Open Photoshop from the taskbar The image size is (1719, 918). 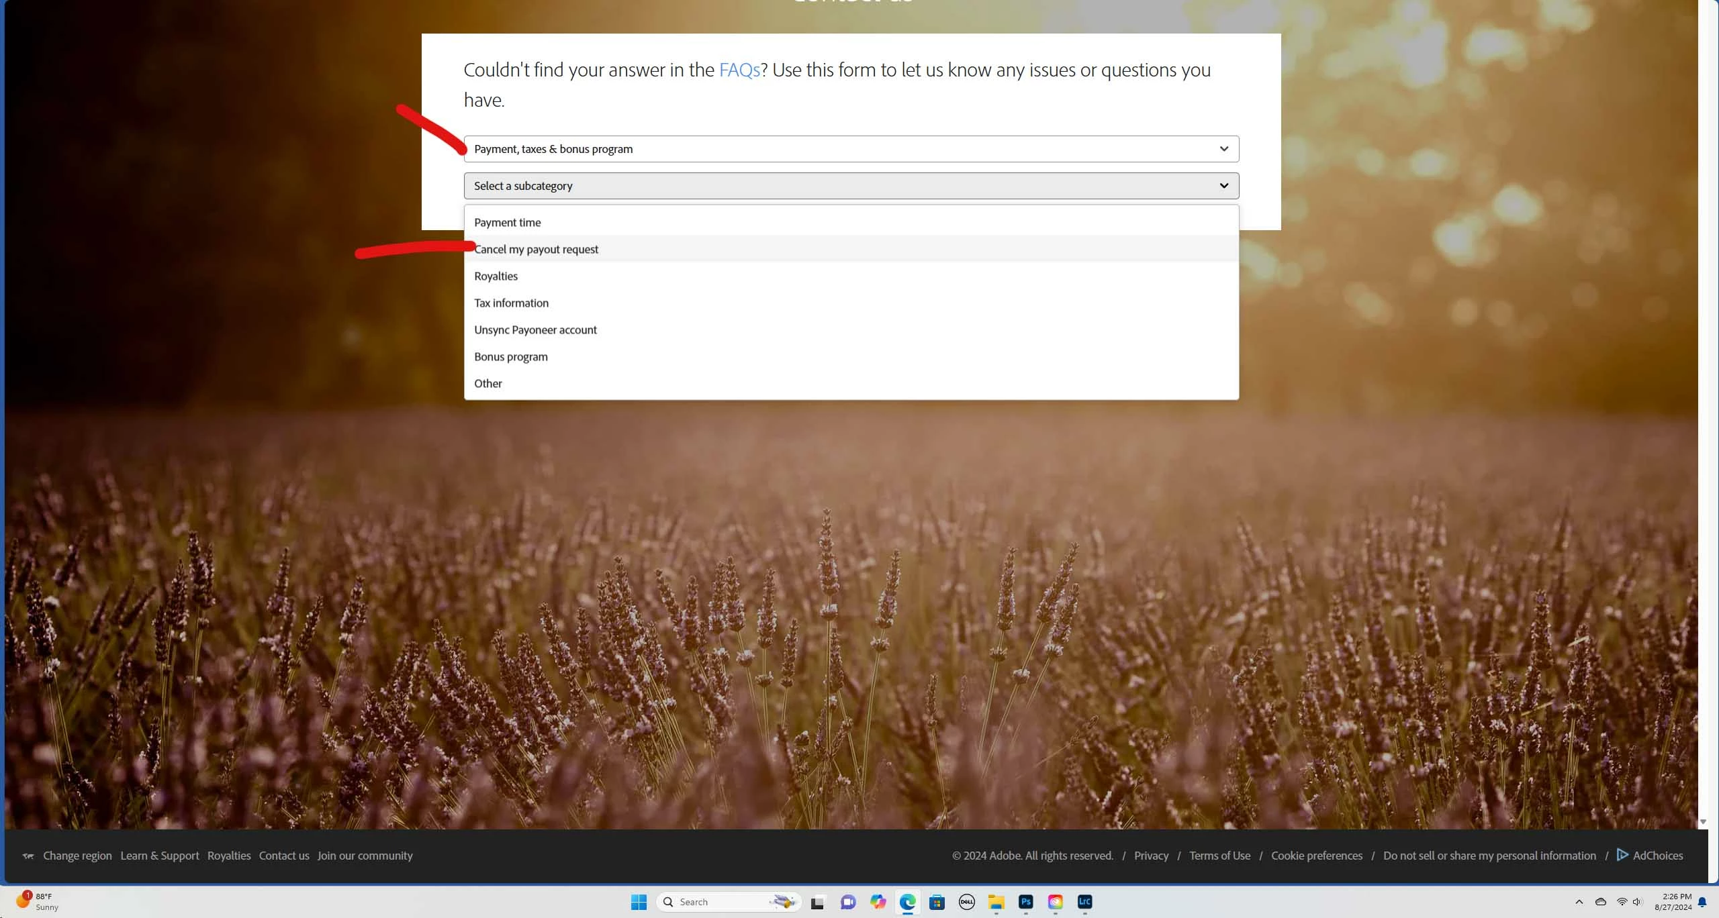point(1025,902)
